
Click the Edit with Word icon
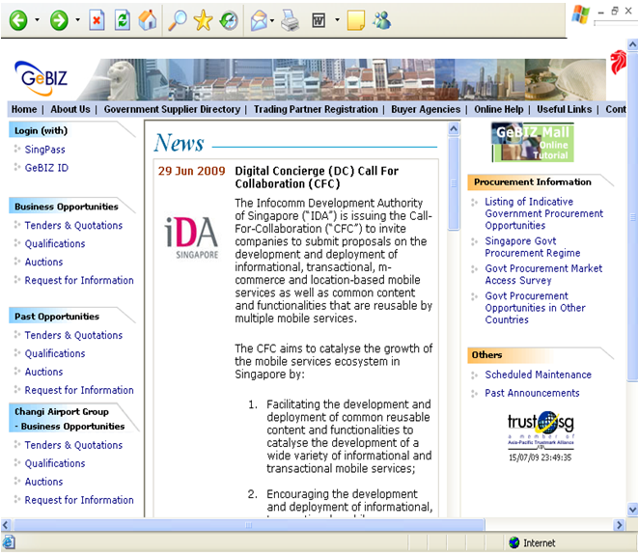[319, 20]
